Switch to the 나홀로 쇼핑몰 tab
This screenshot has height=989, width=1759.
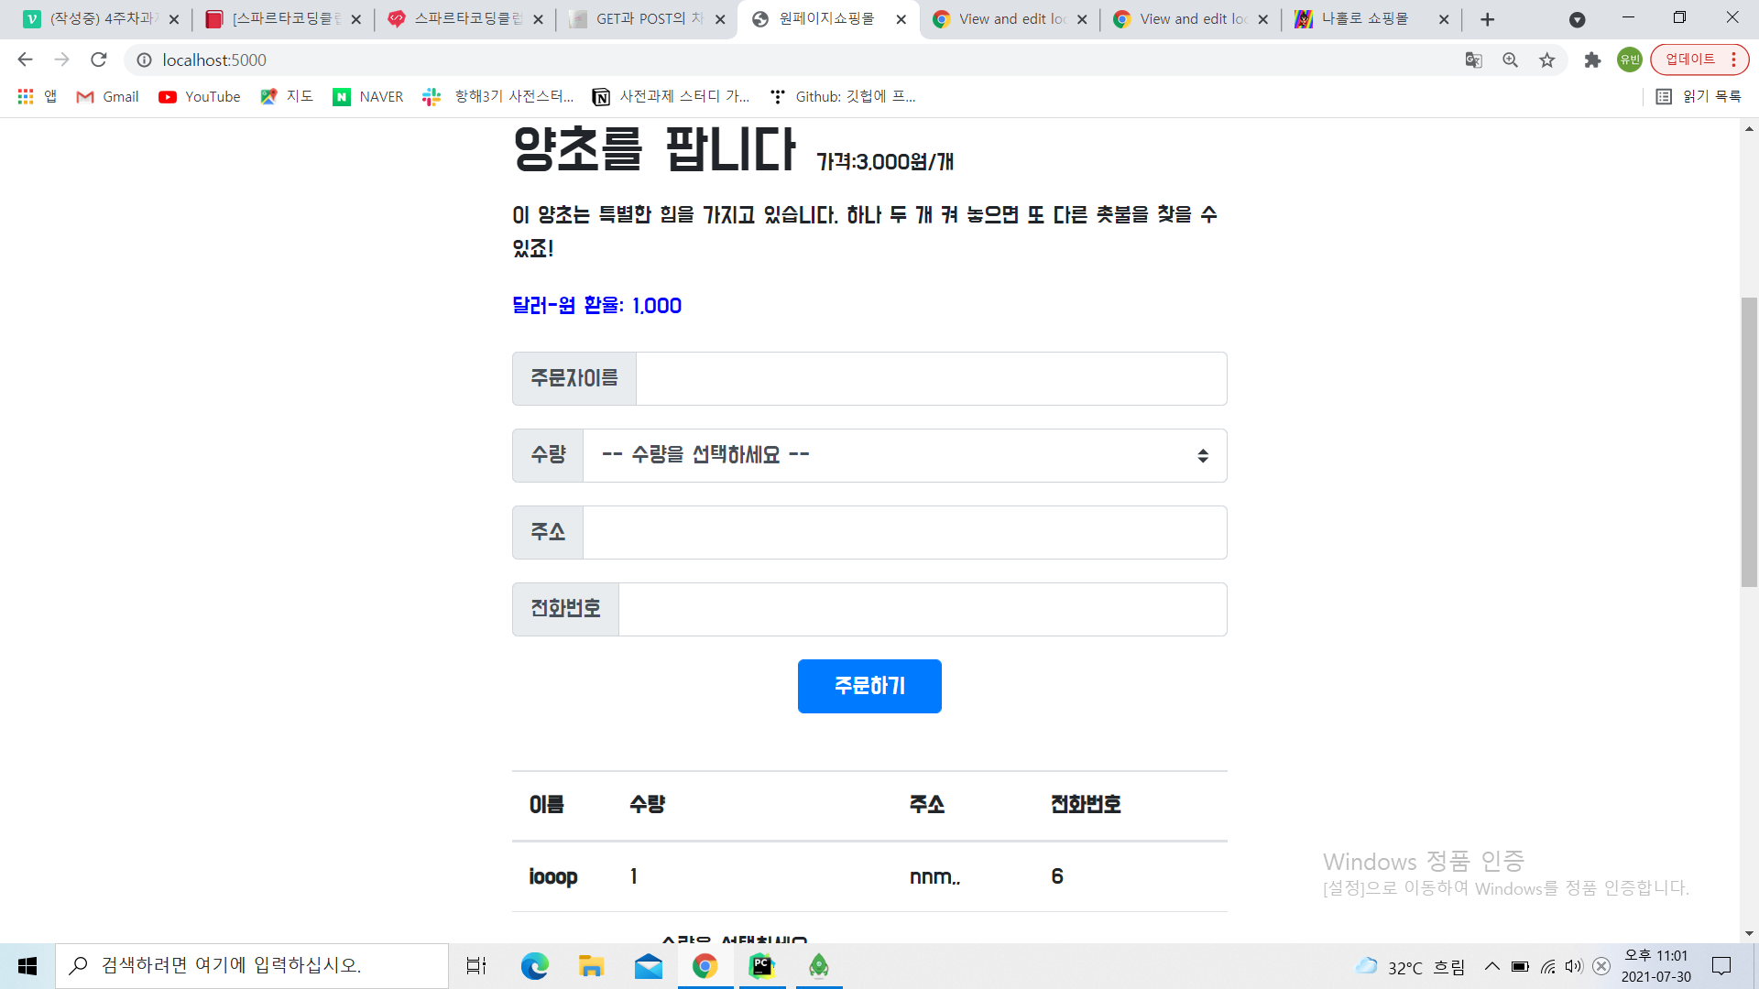tap(1364, 19)
